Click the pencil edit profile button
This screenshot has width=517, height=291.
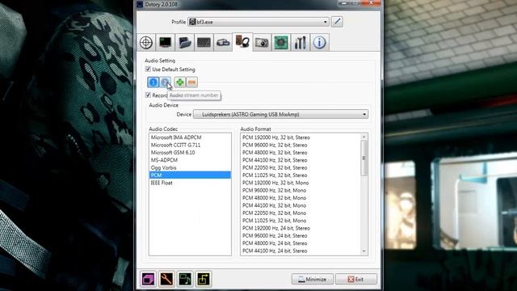(337, 22)
